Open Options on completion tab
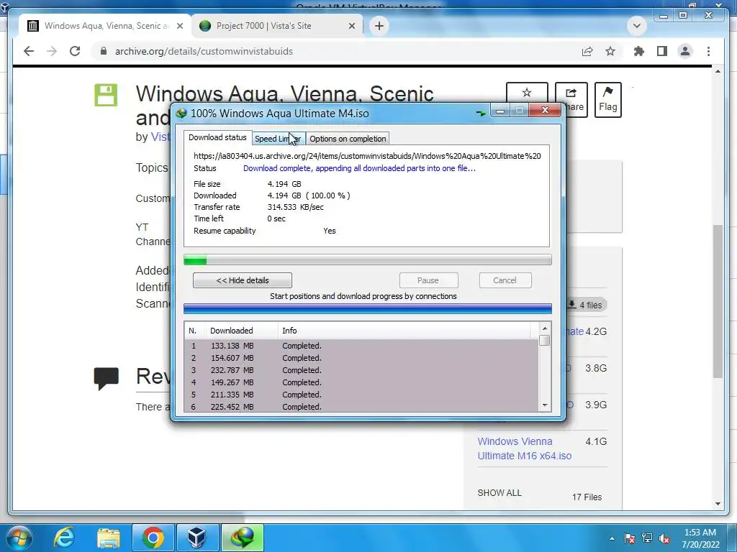This screenshot has height=552, width=737. (x=348, y=139)
